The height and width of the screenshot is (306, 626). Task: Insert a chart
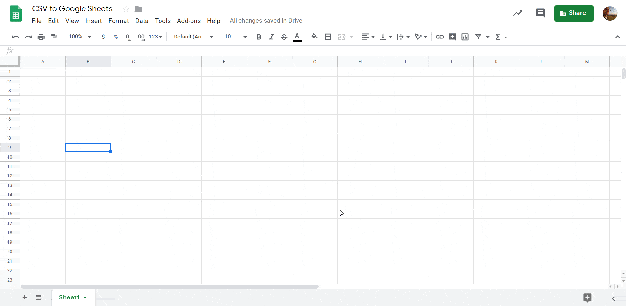click(x=465, y=37)
